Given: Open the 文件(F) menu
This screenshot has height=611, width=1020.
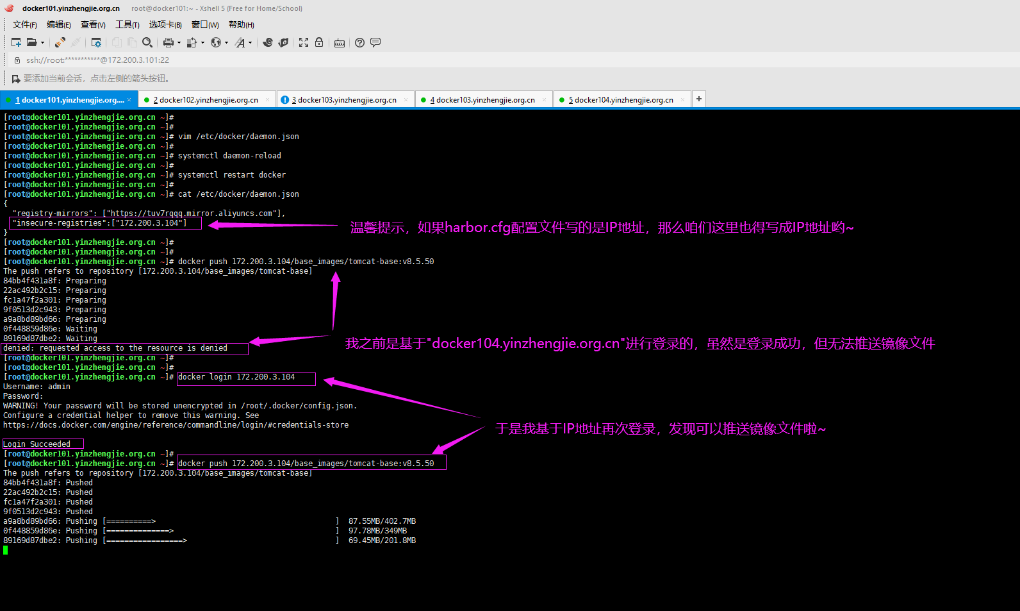Looking at the screenshot, I should click(x=25, y=24).
